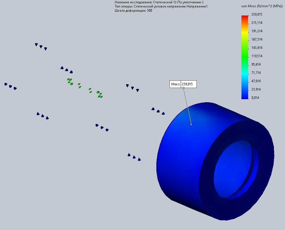Click the red top of the color legend
285x230 pixels.
[x=245, y=17]
